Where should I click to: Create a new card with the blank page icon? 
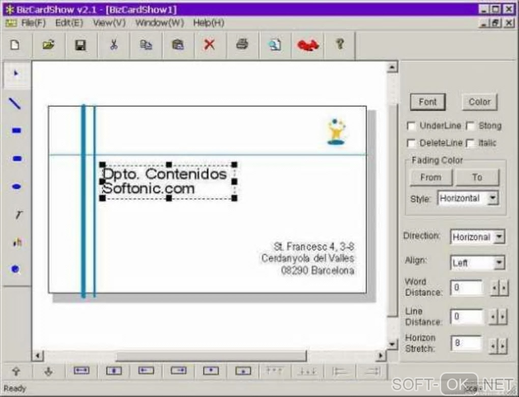click(x=15, y=44)
